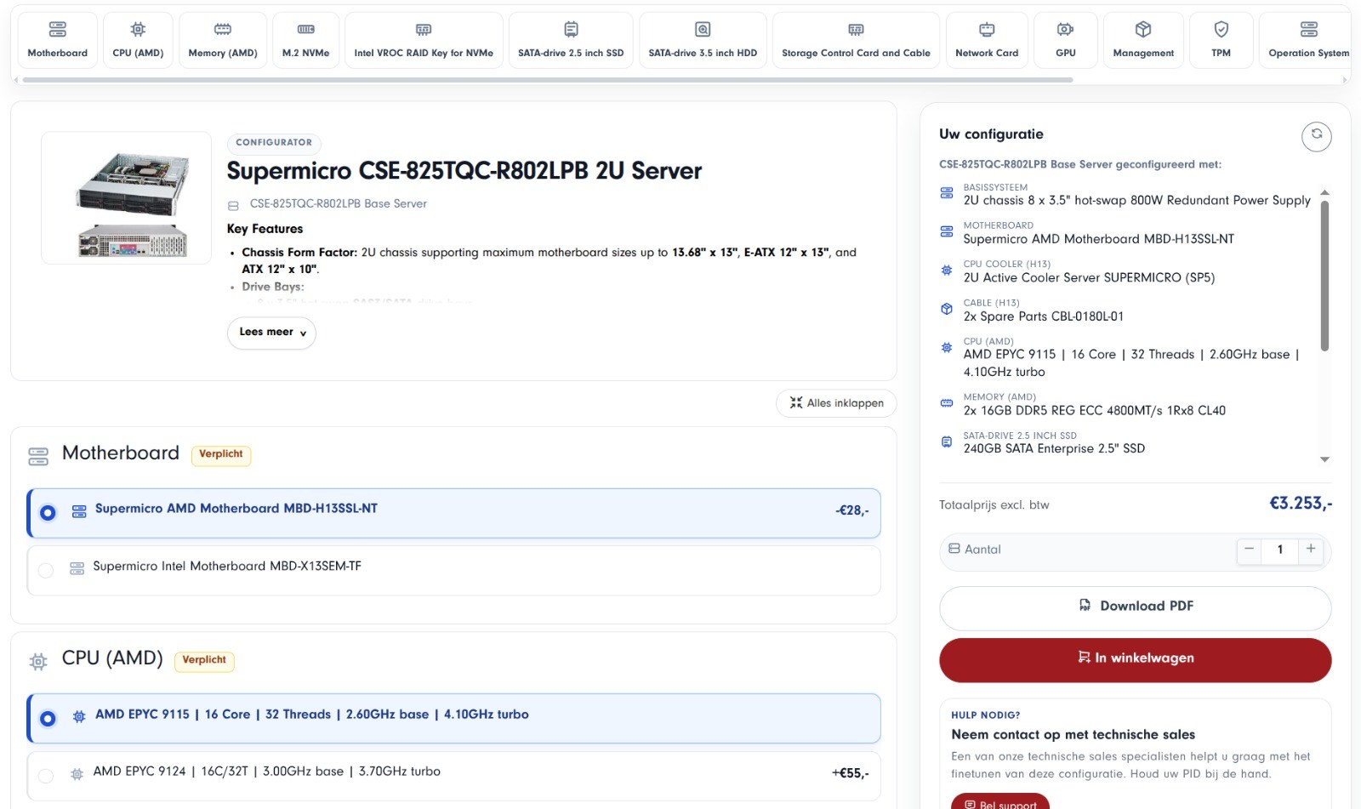Click the Network Card icon in top bar

coord(987,30)
